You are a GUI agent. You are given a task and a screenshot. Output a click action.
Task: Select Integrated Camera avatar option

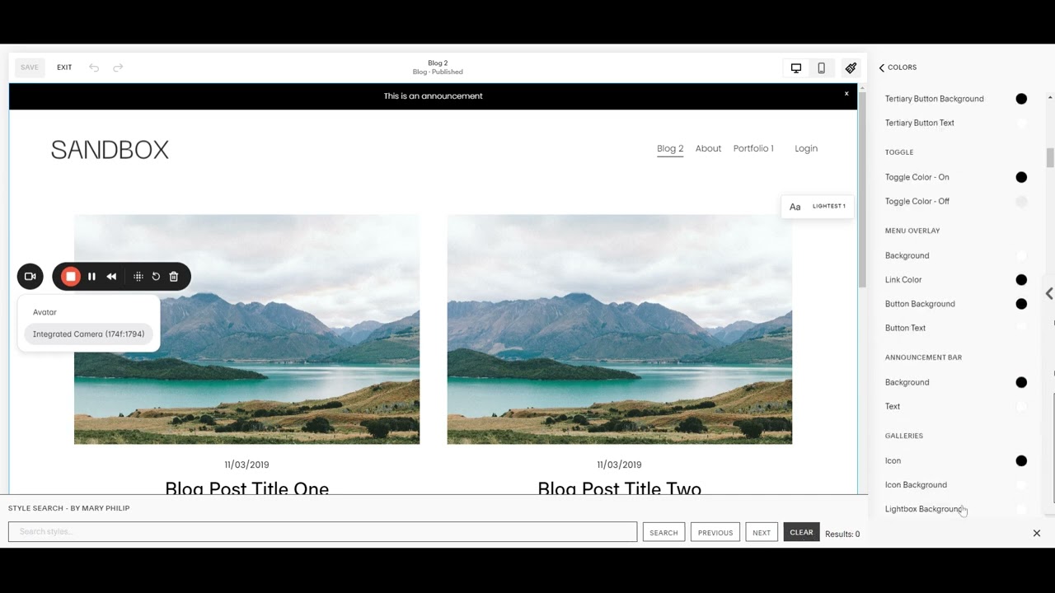click(x=88, y=334)
